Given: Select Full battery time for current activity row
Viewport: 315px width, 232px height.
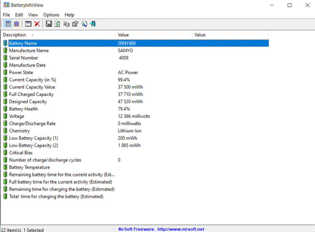Looking at the screenshot, I should [135, 182].
